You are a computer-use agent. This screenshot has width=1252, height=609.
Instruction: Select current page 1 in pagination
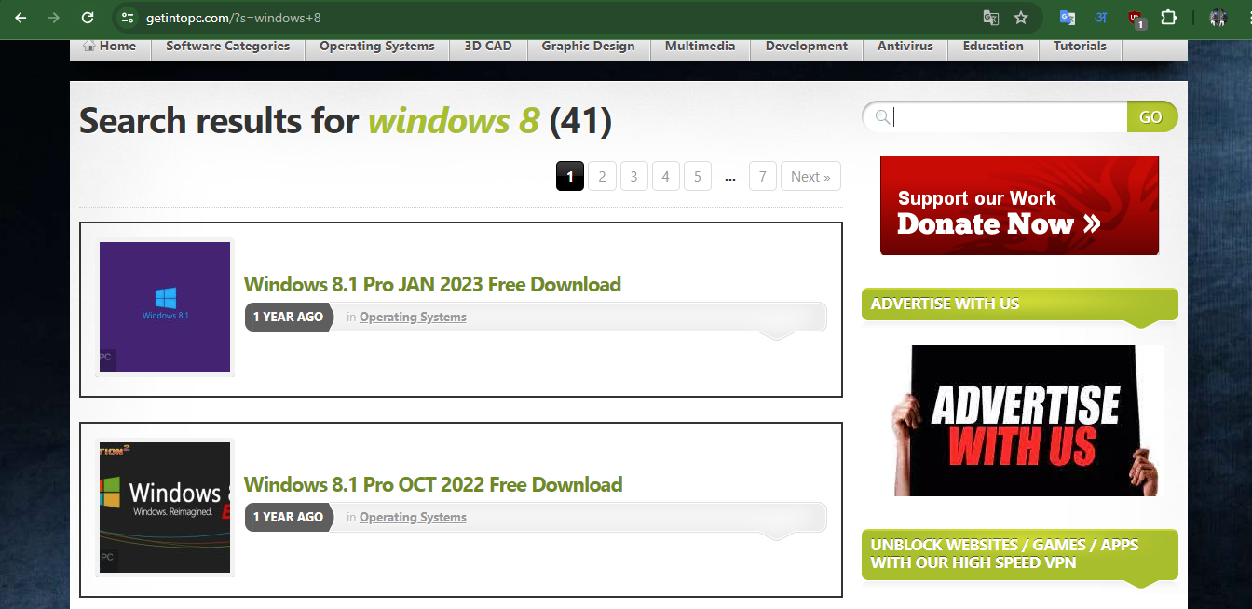pyautogui.click(x=570, y=176)
